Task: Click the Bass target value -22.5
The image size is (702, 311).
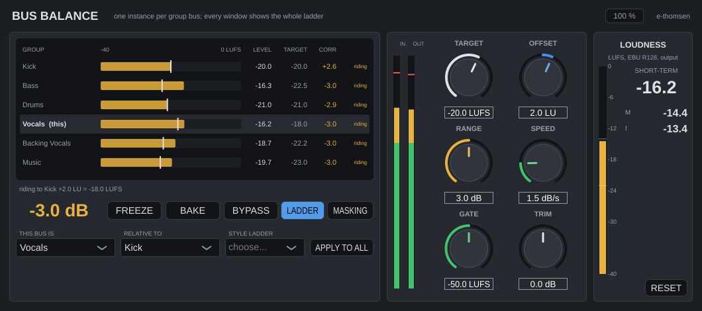Action: pyautogui.click(x=299, y=85)
